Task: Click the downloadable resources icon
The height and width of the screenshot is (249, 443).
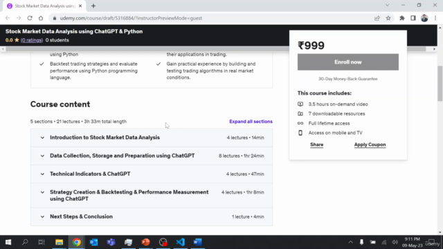Action: click(300, 113)
